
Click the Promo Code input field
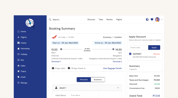click(139, 48)
